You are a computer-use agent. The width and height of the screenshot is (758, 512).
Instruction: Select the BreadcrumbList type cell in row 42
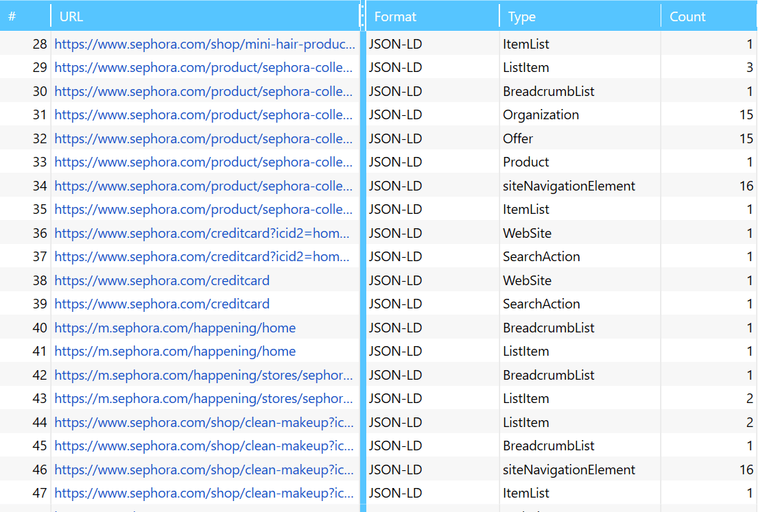click(x=580, y=376)
